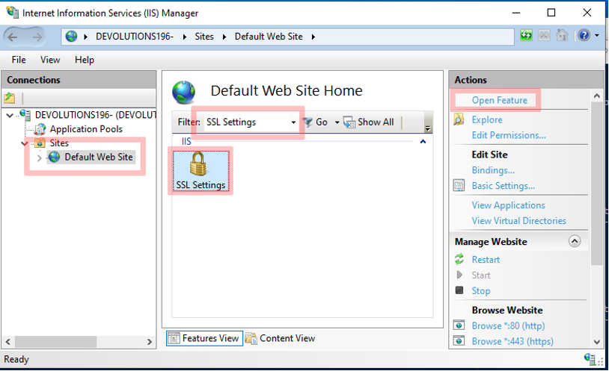Click the globe icon in address bar
The image size is (609, 371).
pos(71,37)
